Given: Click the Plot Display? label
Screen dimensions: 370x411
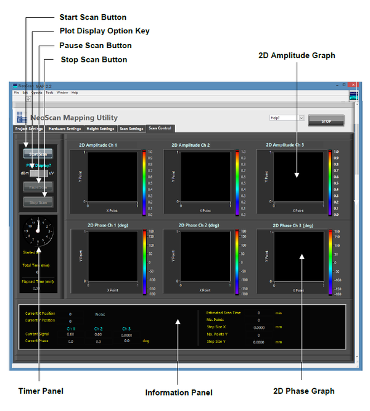Looking at the screenshot, I should (x=38, y=165).
